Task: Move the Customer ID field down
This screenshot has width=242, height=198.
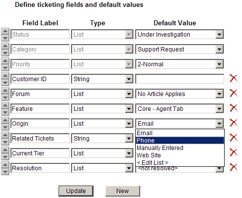Action: [x=5, y=83]
